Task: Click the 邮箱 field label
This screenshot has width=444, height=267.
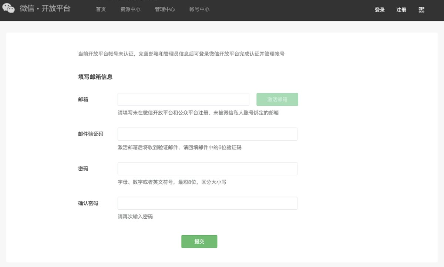Action: pos(83,99)
